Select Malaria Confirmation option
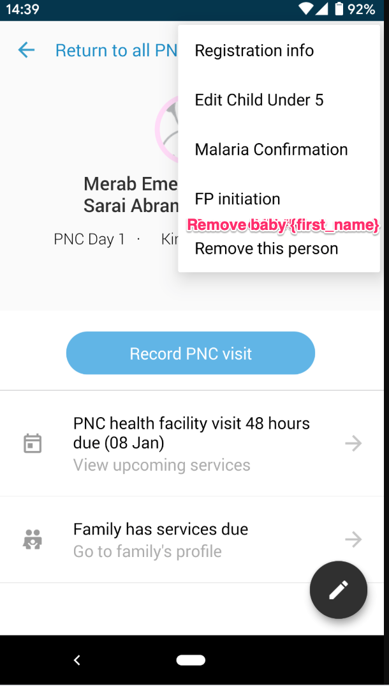The height and width of the screenshot is (686, 389). [x=271, y=149]
